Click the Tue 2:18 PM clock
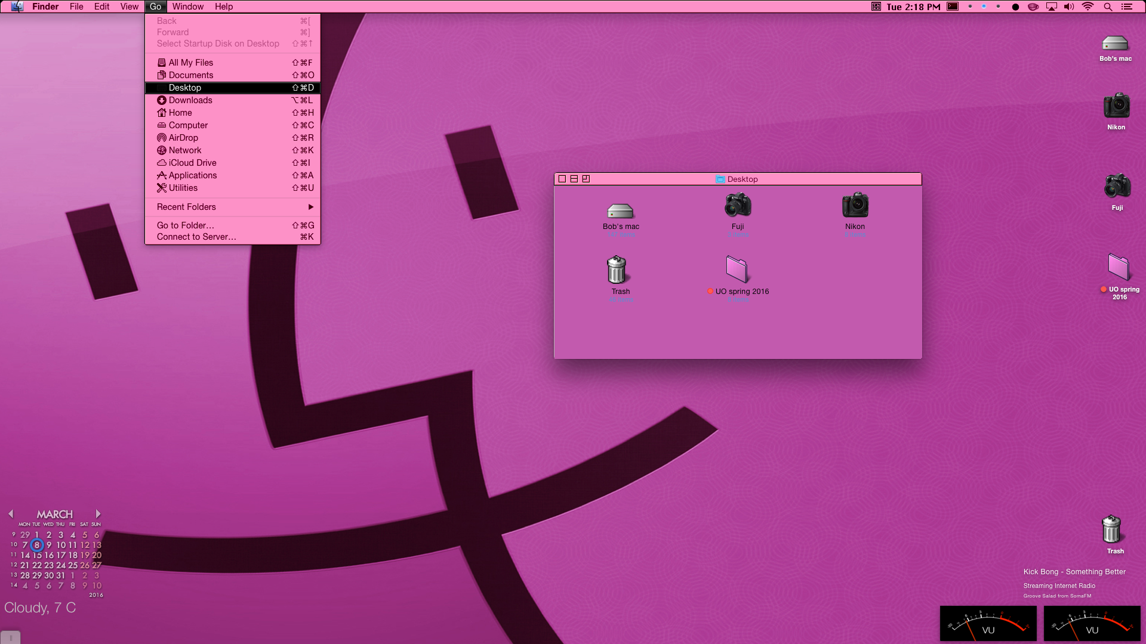 tap(913, 7)
